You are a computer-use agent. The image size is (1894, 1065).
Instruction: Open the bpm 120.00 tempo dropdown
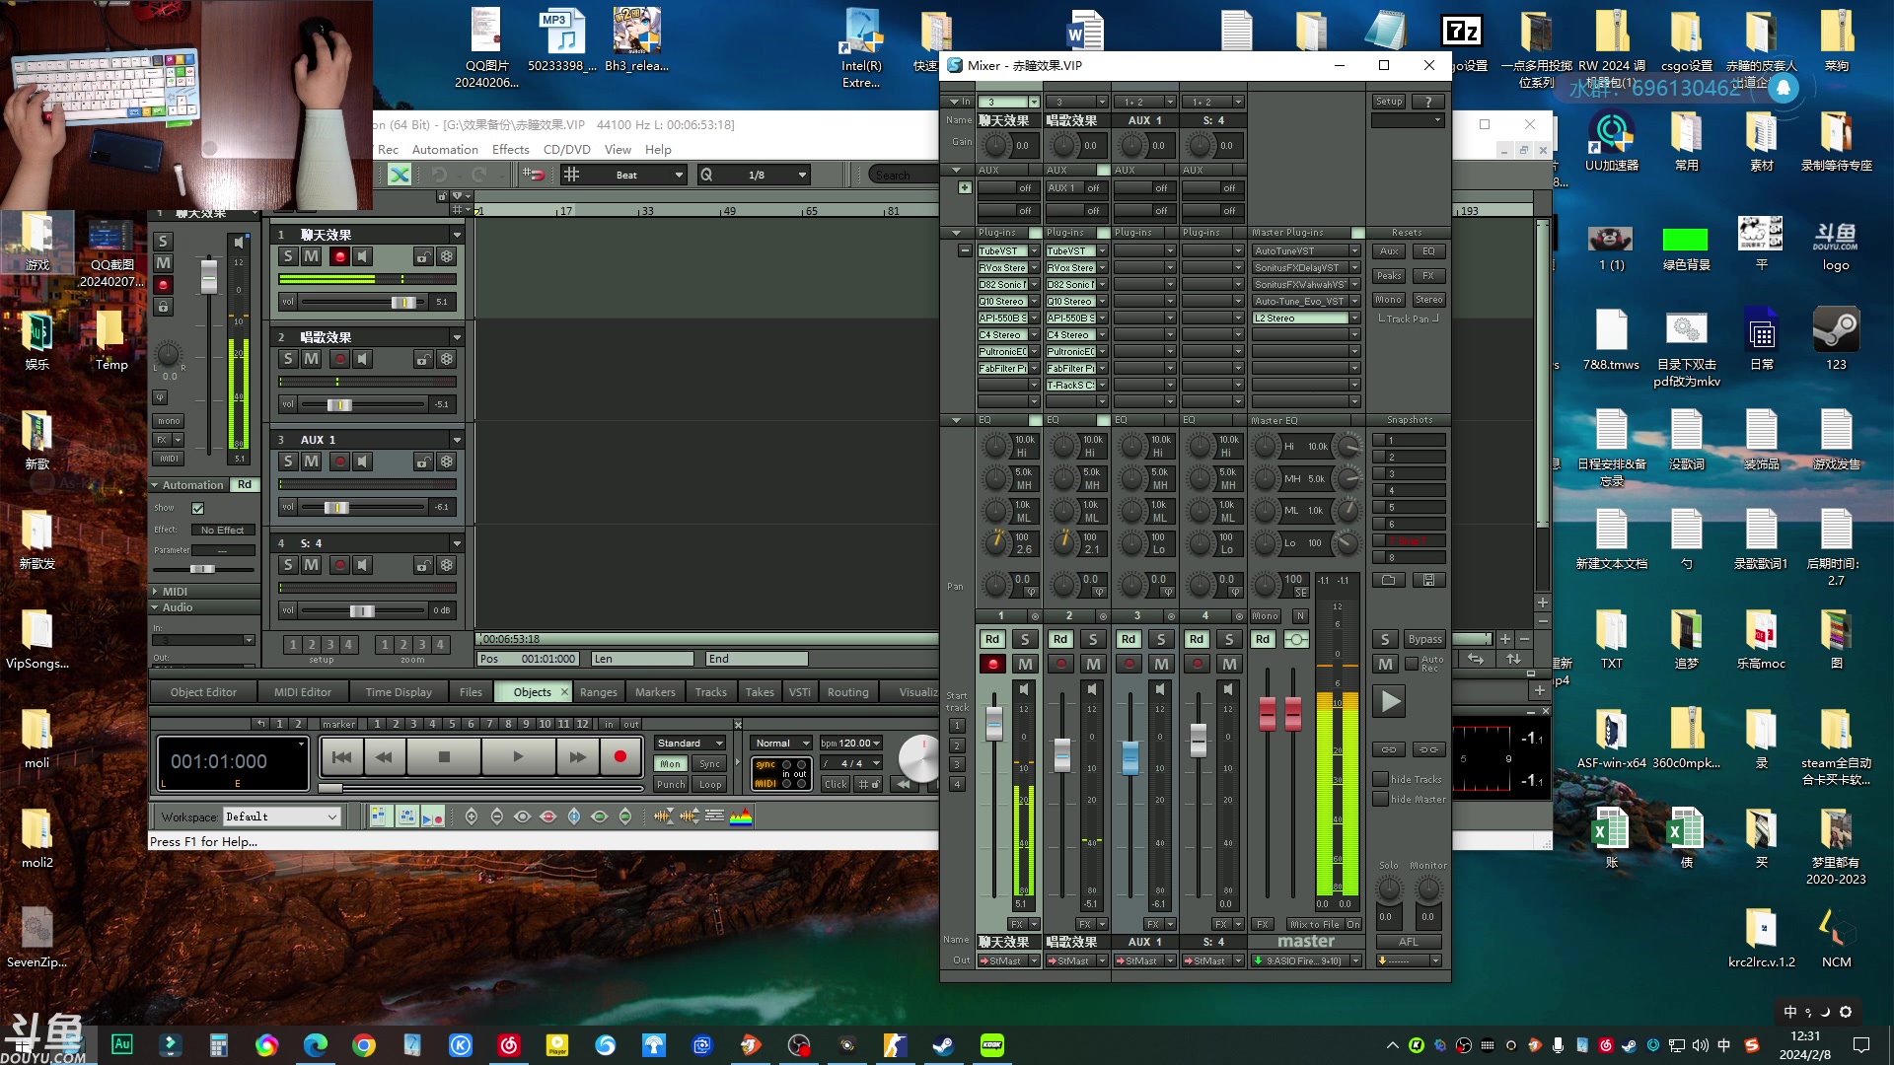point(850,744)
